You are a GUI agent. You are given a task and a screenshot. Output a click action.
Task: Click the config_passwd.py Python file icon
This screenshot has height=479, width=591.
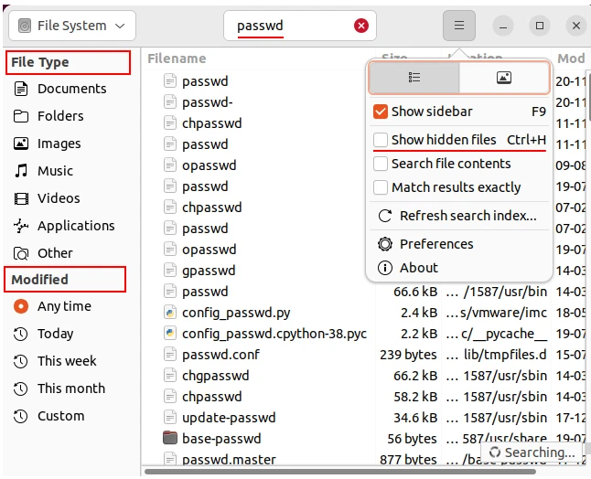coord(170,313)
